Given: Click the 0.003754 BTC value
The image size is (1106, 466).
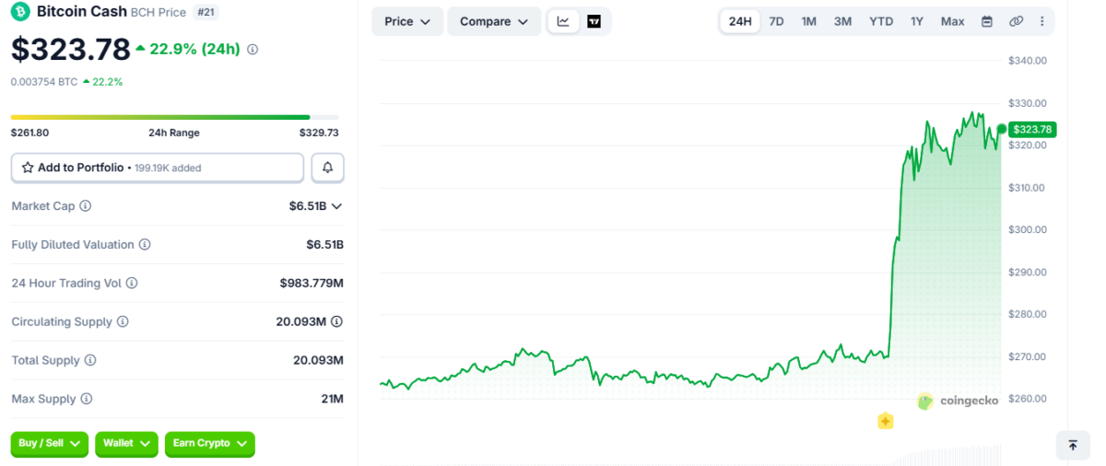Looking at the screenshot, I should (44, 82).
